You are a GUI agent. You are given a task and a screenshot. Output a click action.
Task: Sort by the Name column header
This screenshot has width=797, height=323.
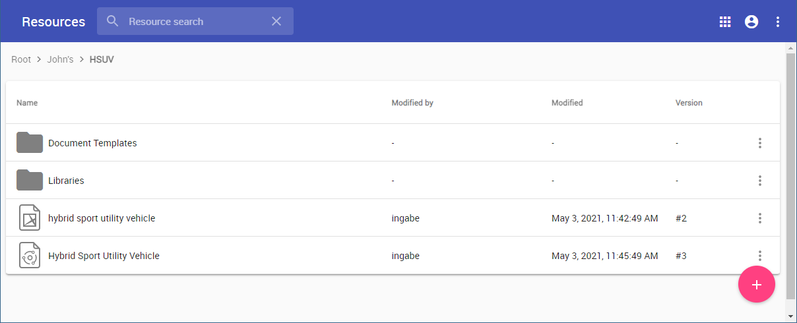tap(27, 103)
